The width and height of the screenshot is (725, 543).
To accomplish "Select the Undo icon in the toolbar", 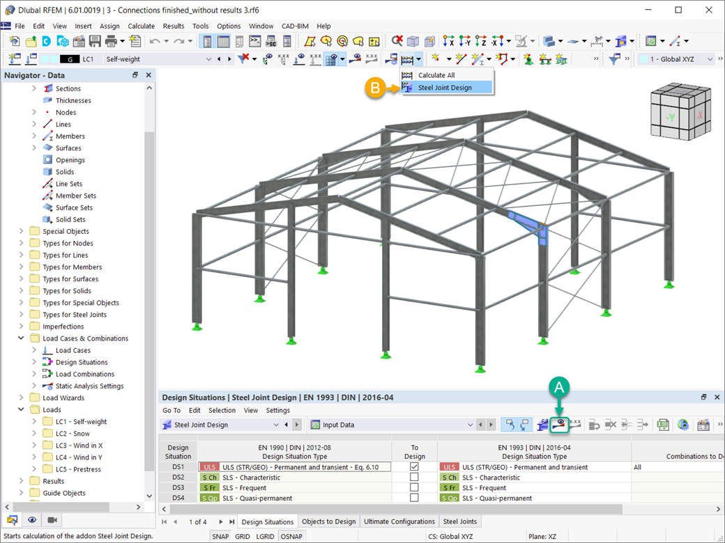I will 156,41.
